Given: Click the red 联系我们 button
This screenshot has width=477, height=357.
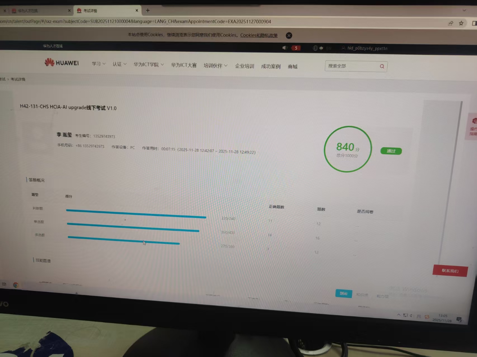Looking at the screenshot, I should pyautogui.click(x=450, y=271).
